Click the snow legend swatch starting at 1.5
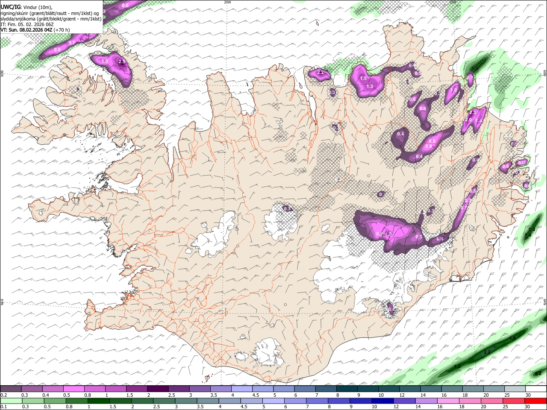 pos(137,389)
